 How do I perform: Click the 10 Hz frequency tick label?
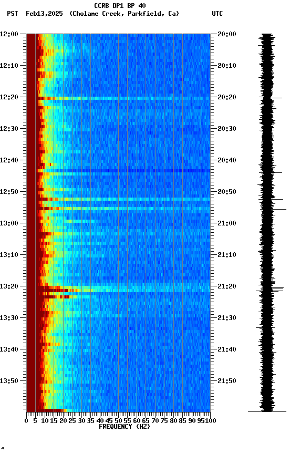(45, 421)
